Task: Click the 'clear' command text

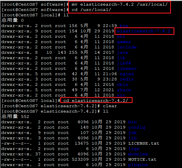Action: point(110,106)
